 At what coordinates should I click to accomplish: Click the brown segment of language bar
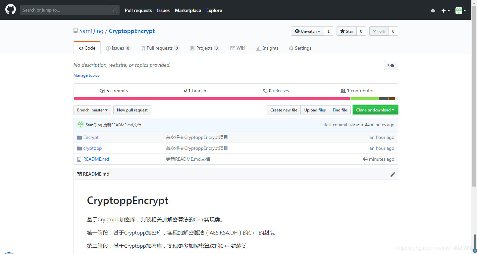(392, 99)
